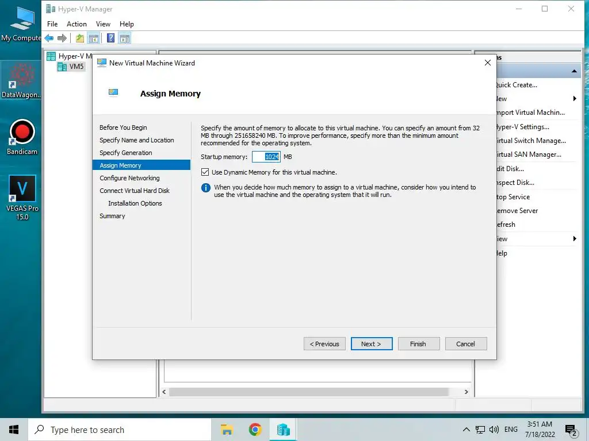Open the VEGAS Pro 15.0 desktop icon

(22, 198)
